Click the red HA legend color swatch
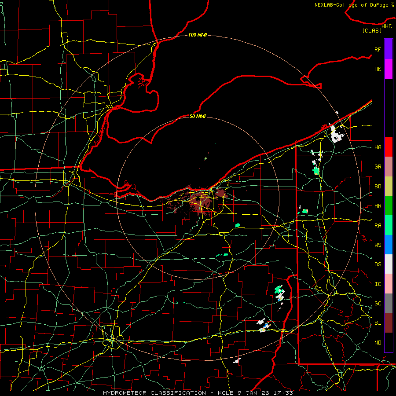 click(x=389, y=147)
